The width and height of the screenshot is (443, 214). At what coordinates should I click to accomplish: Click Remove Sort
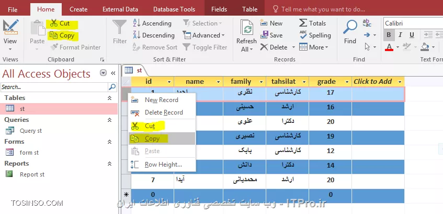[x=155, y=47]
